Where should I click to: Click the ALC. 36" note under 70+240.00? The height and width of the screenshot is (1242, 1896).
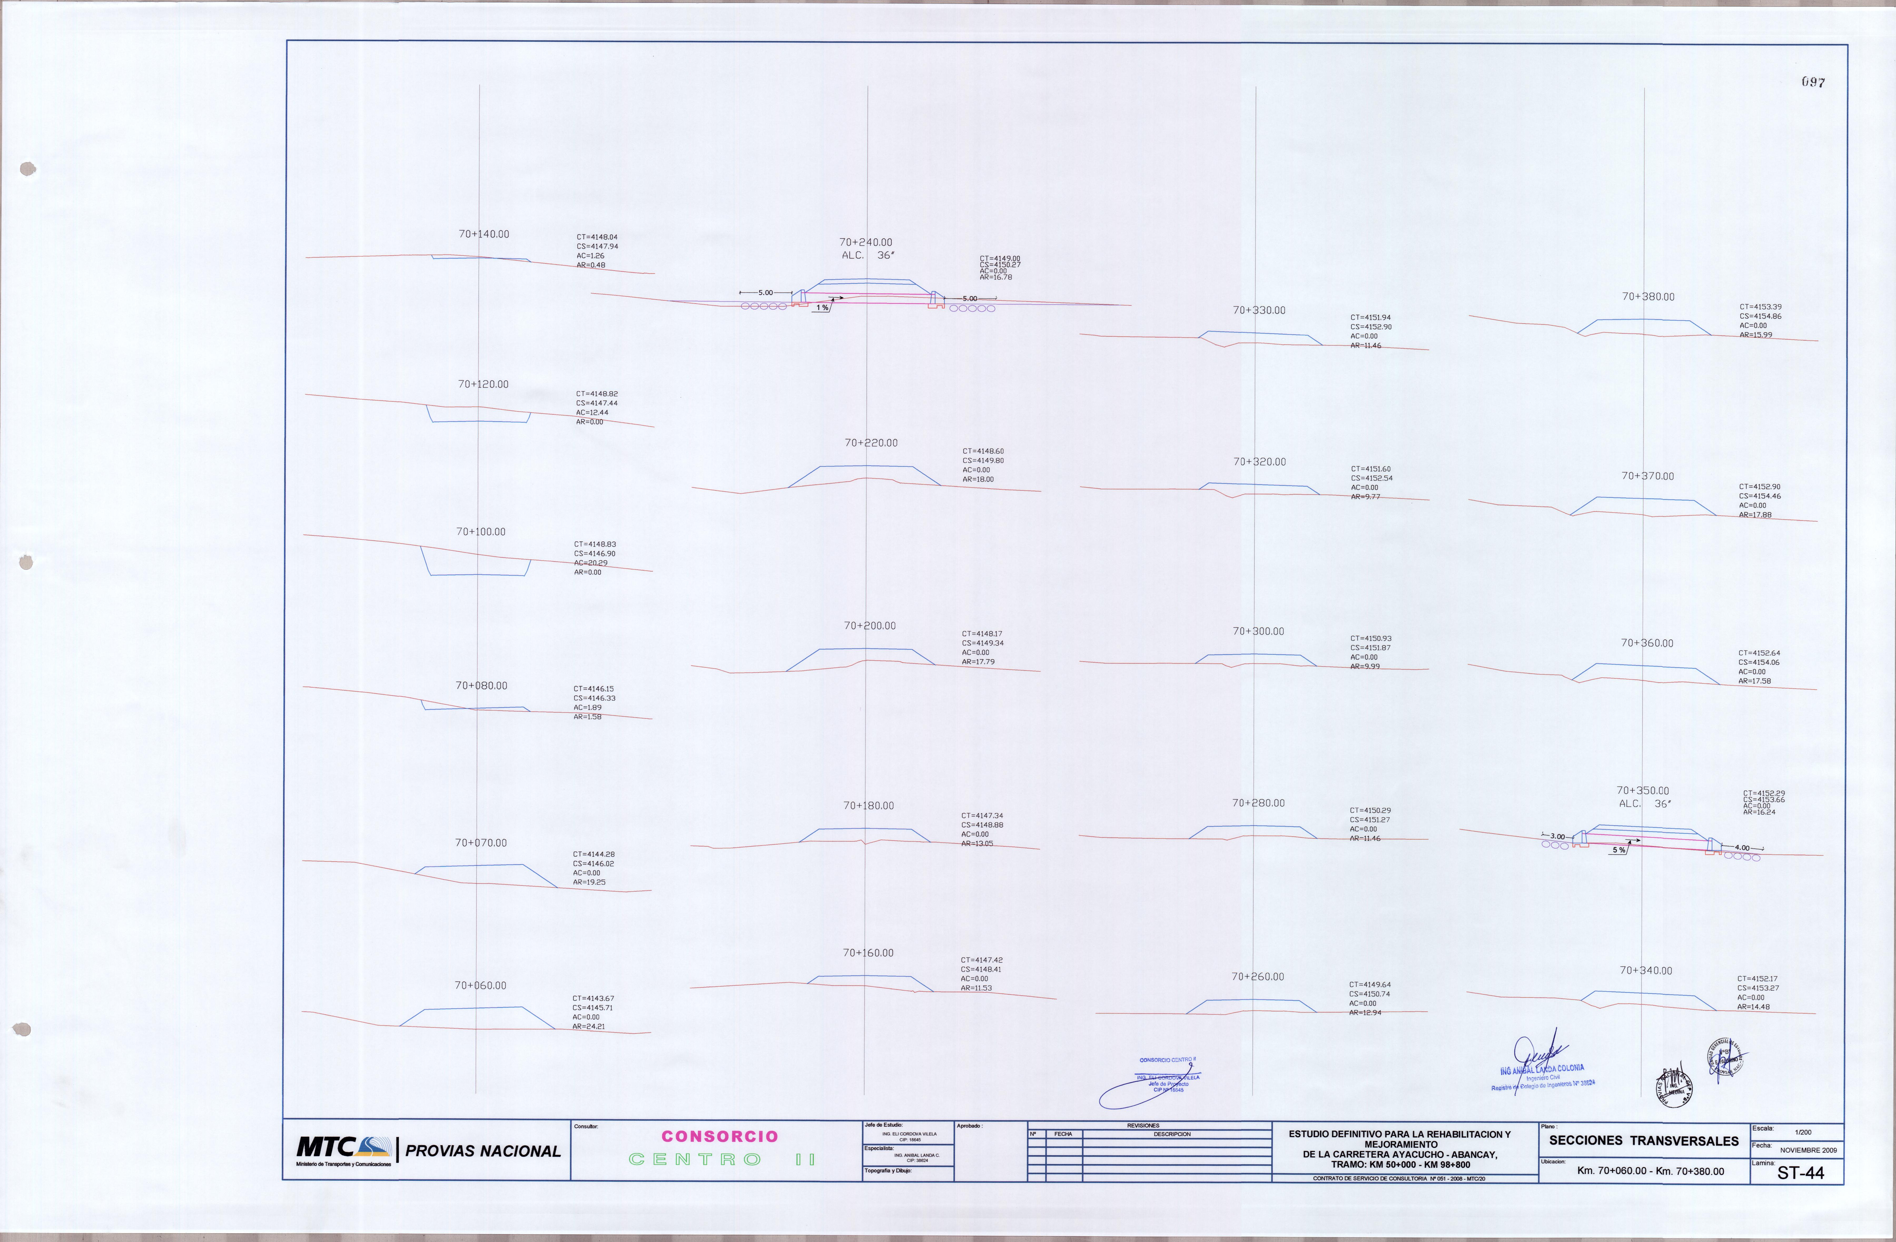pyautogui.click(x=868, y=256)
